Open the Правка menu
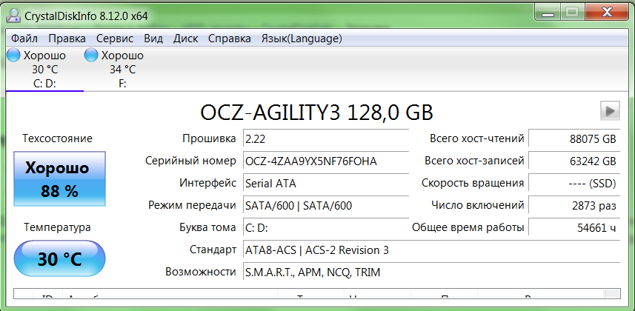 67,39
